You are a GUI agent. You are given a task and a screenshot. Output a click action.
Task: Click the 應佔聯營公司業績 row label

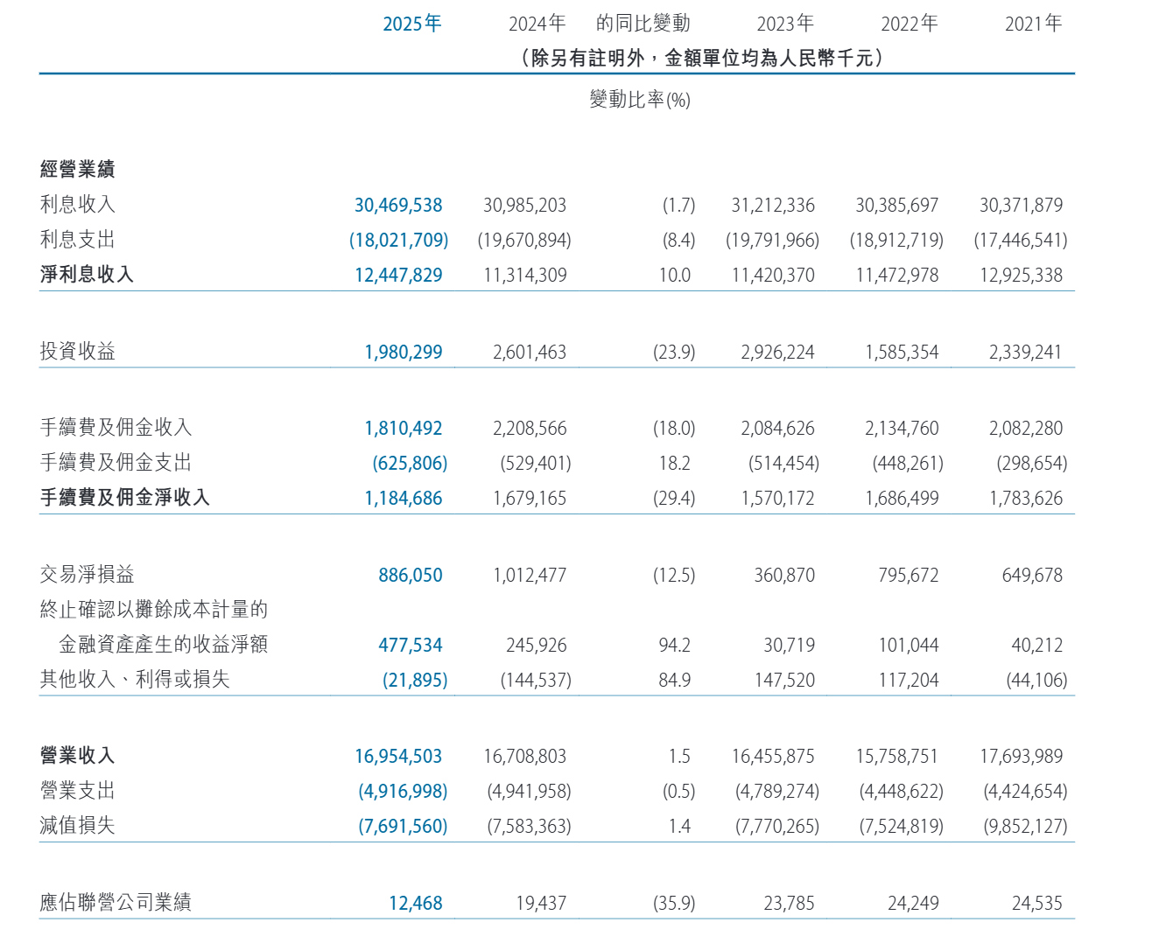116,903
